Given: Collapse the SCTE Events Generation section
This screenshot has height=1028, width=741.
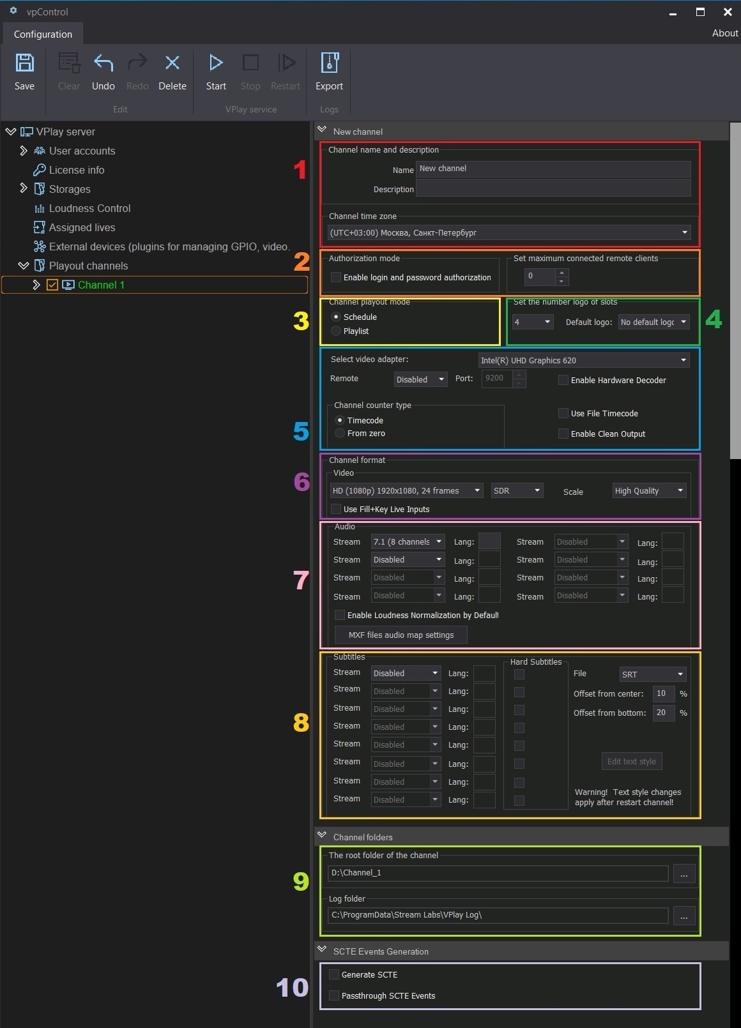Looking at the screenshot, I should click(x=322, y=949).
